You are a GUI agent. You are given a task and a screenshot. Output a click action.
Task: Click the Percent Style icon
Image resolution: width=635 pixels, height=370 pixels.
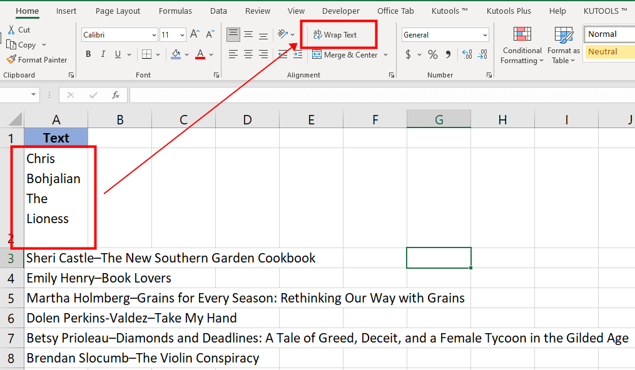[432, 54]
